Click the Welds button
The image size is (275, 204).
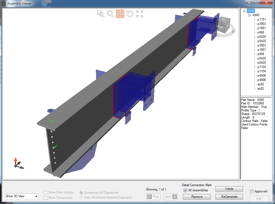[x=229, y=189]
